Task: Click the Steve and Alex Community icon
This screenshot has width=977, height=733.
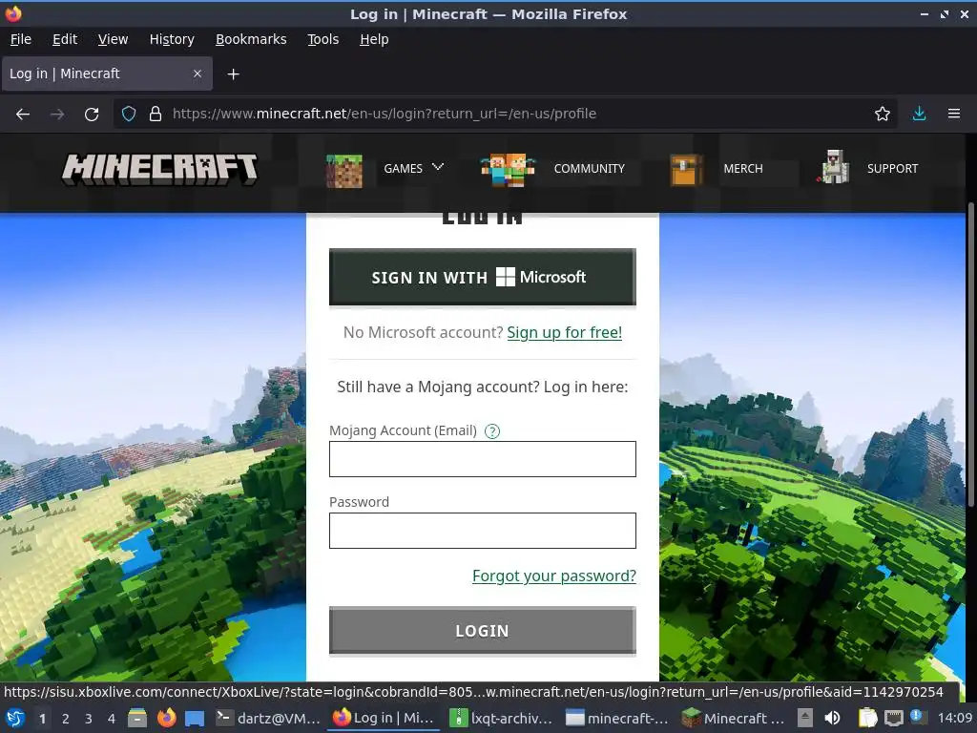Action: point(508,170)
